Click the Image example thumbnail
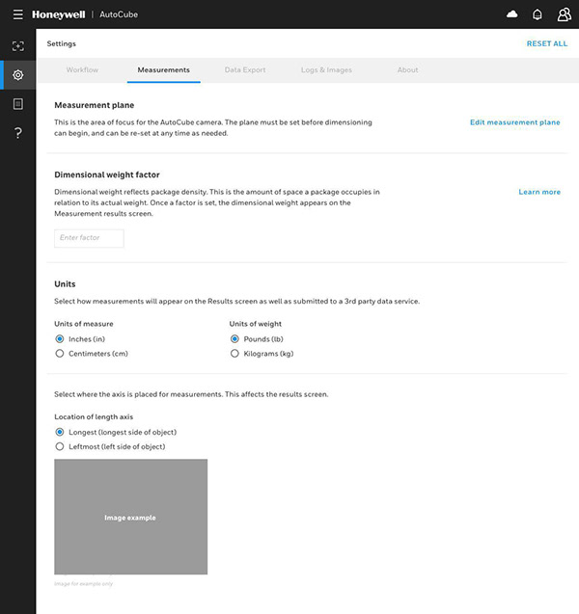Image resolution: width=579 pixels, height=614 pixels. (x=130, y=517)
